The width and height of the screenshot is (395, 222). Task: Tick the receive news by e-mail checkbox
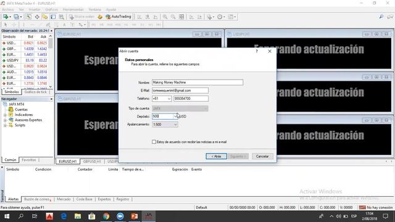(154, 142)
